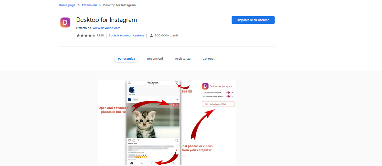Click Disponibile su Chrome button

click(253, 20)
